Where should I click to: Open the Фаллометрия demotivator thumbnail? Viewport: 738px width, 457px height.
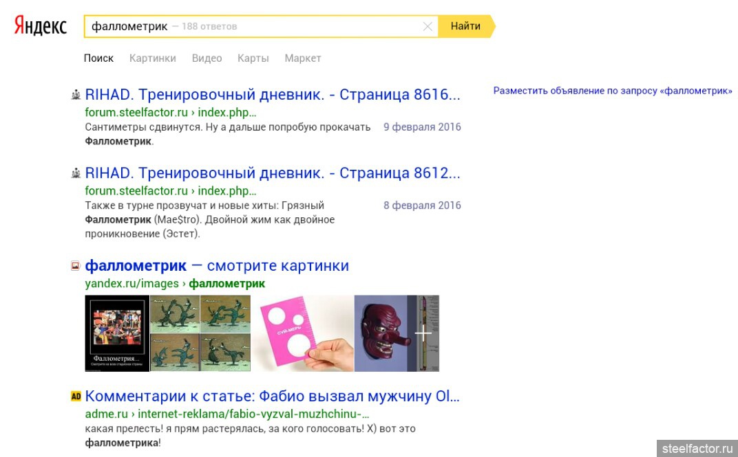[x=117, y=333]
